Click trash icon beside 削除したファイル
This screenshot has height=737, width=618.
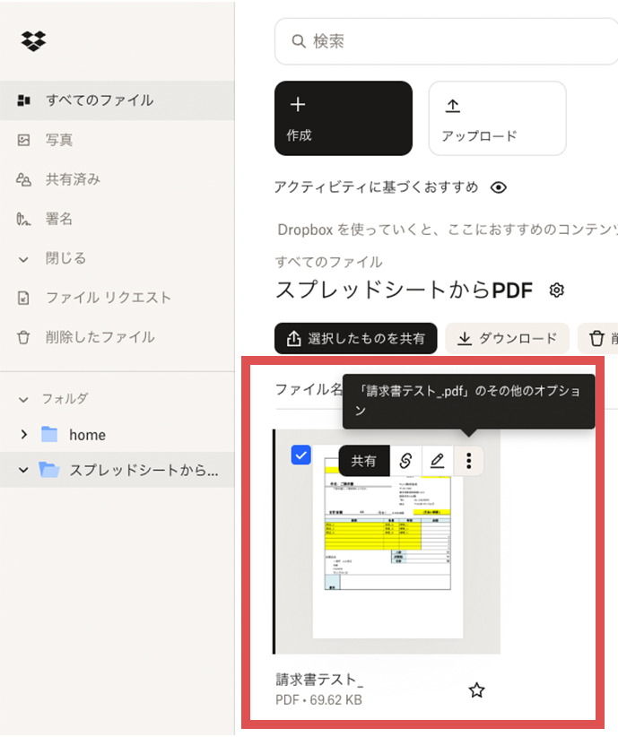(x=23, y=337)
